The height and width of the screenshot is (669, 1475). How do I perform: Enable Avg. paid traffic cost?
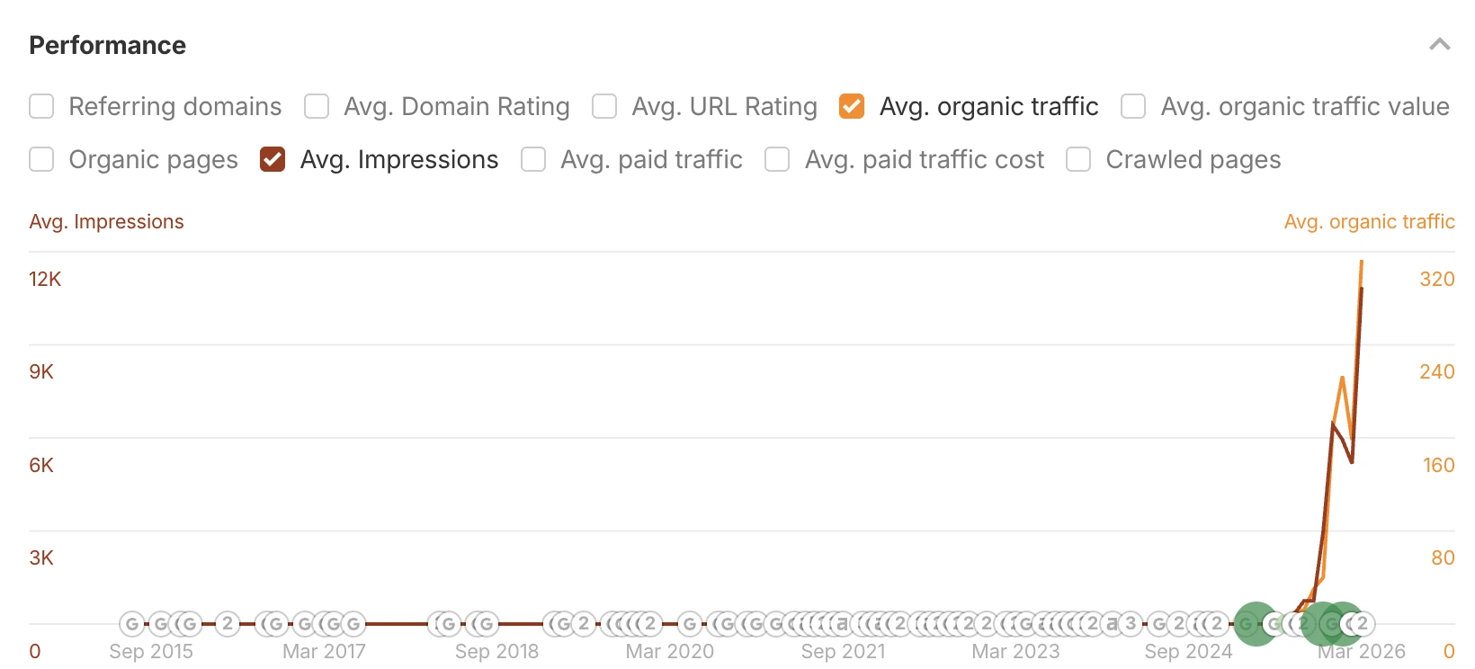coord(777,159)
